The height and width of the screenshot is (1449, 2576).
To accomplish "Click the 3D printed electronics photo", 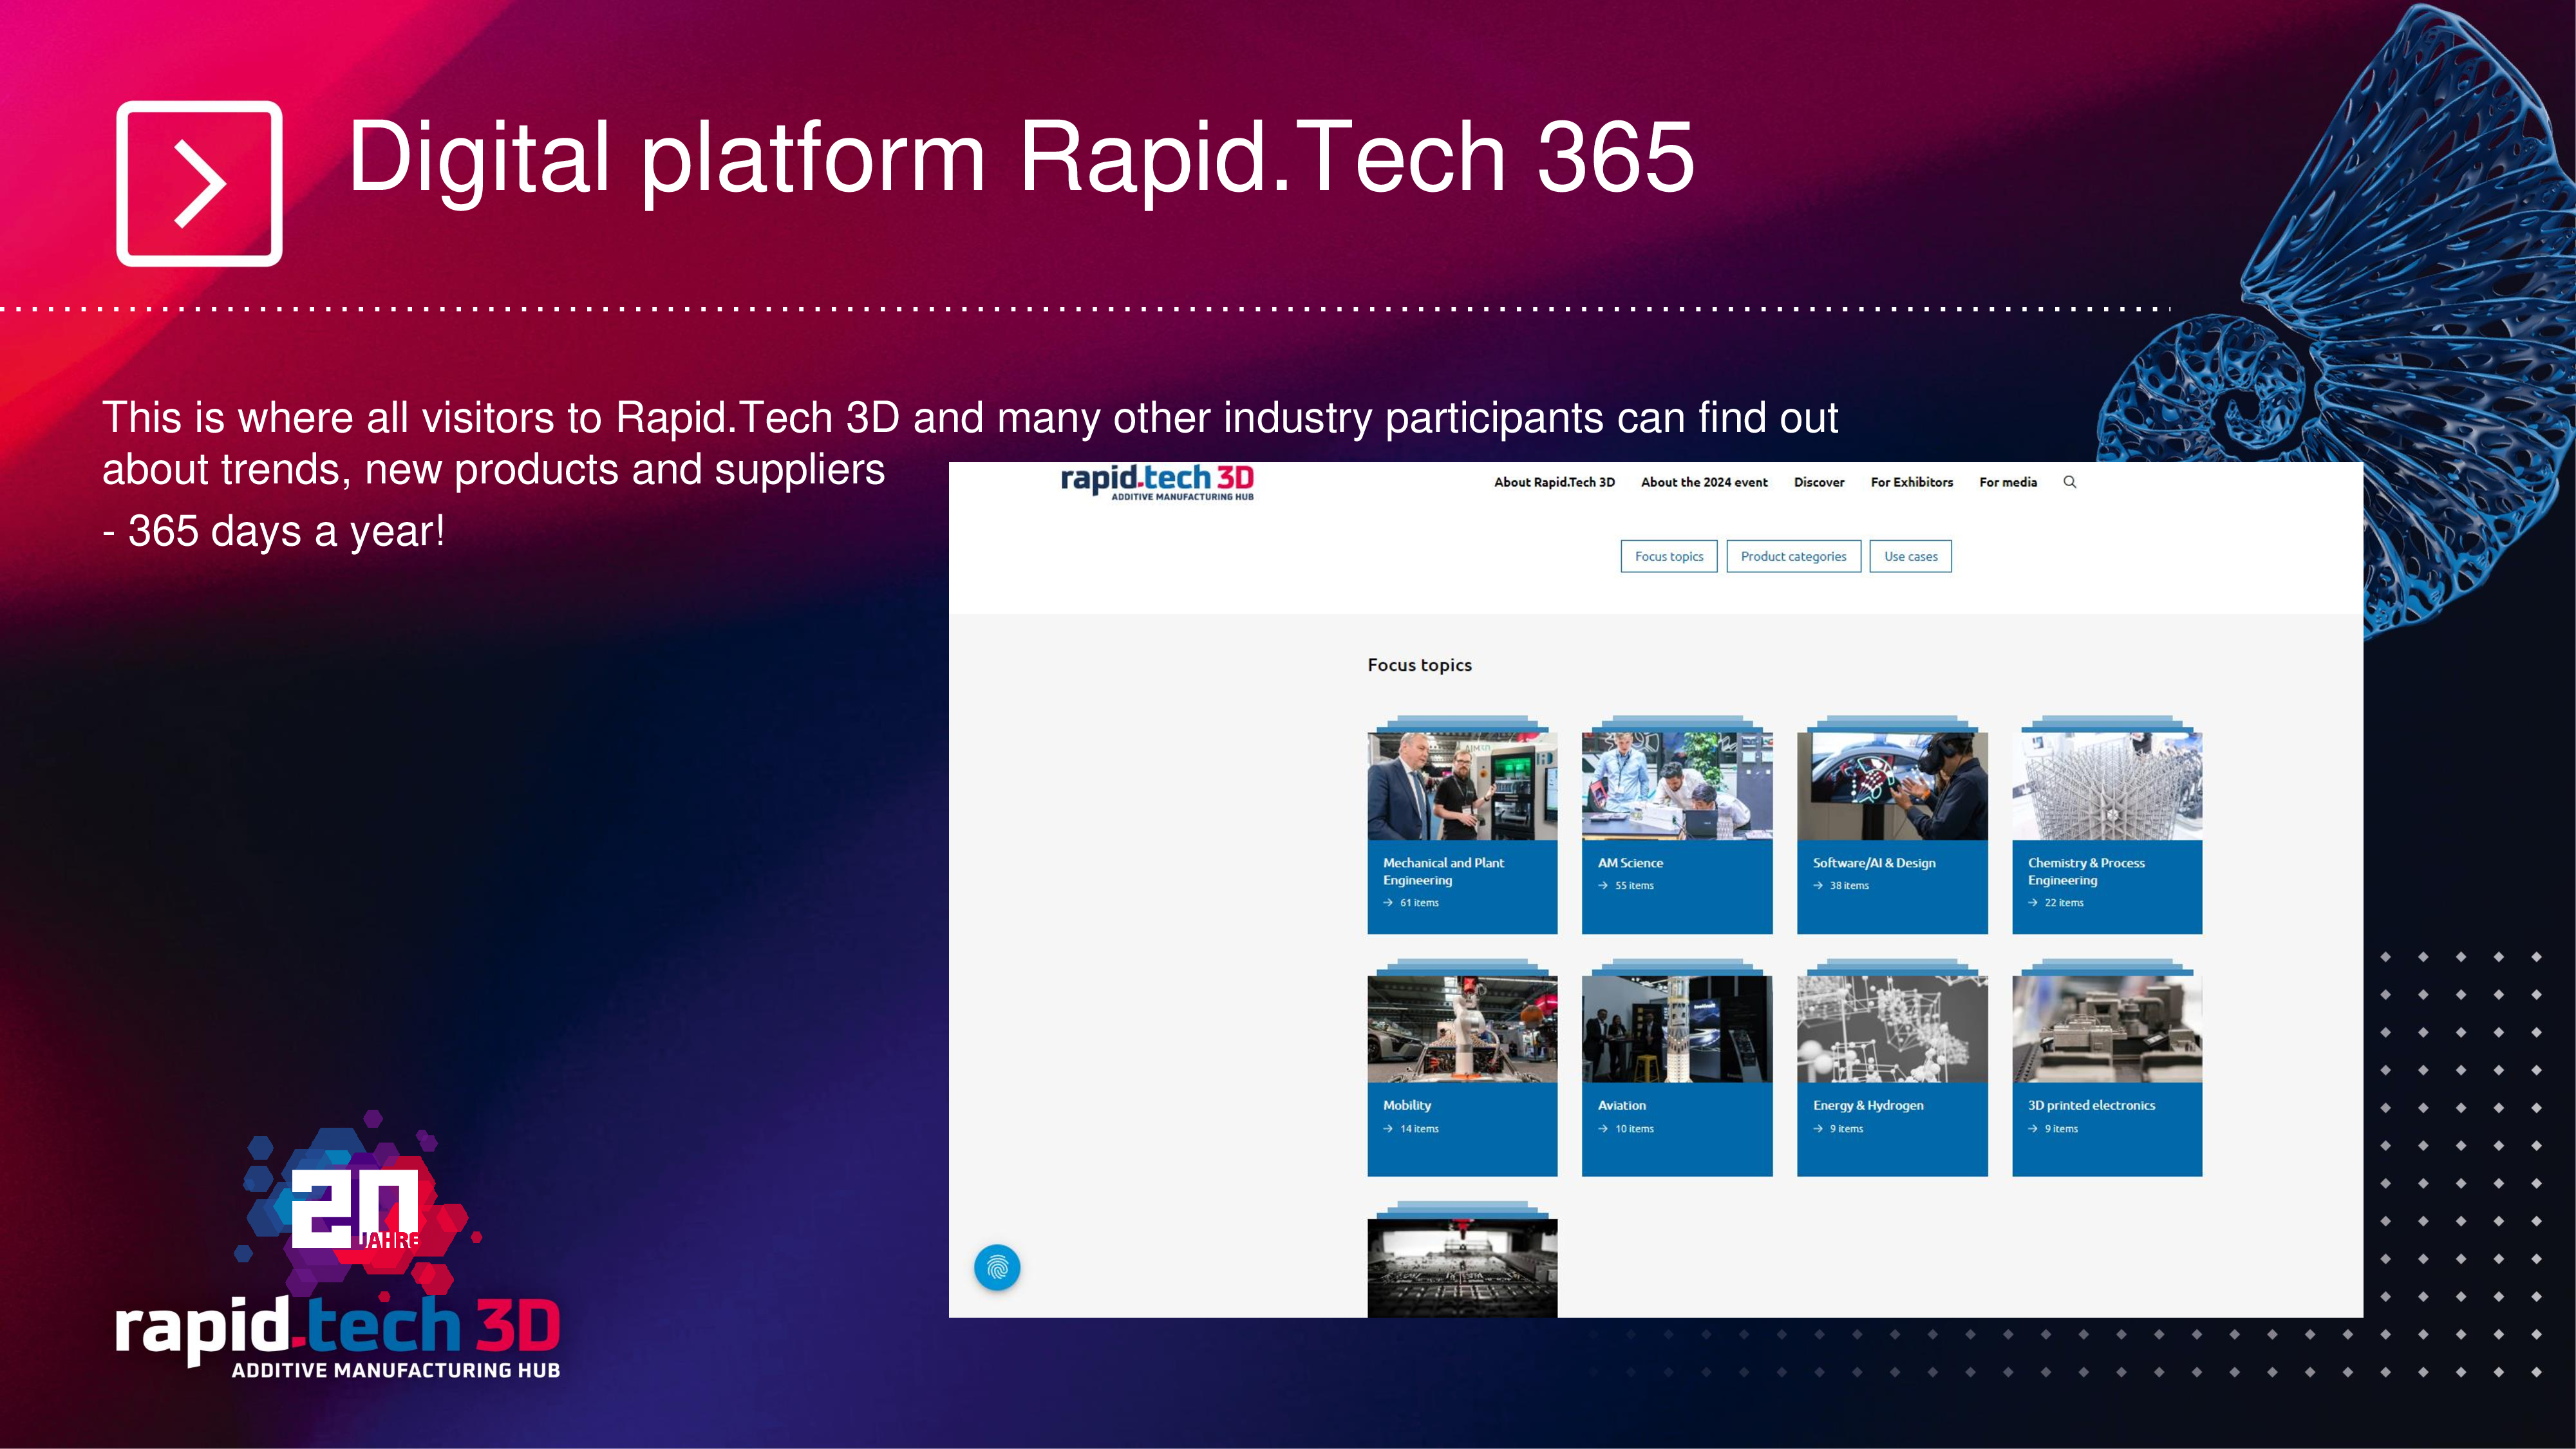I will point(2107,1029).
